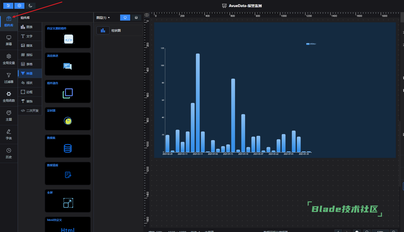Add the 定时器 timer component
The width and height of the screenshot is (404, 232).
click(68, 119)
